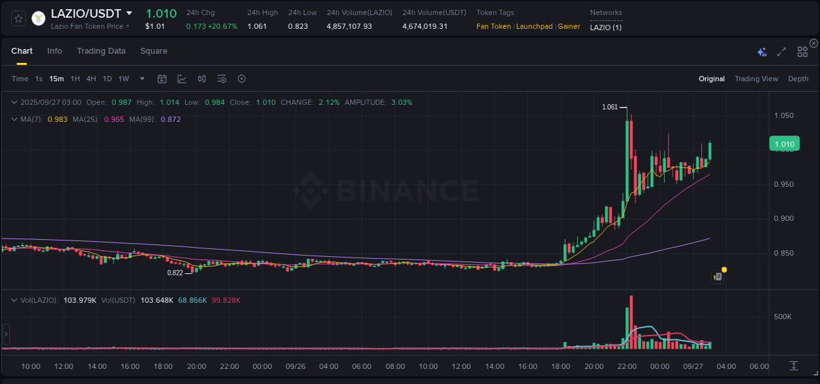
Task: Select the 4H timeframe button
Action: click(x=91, y=78)
